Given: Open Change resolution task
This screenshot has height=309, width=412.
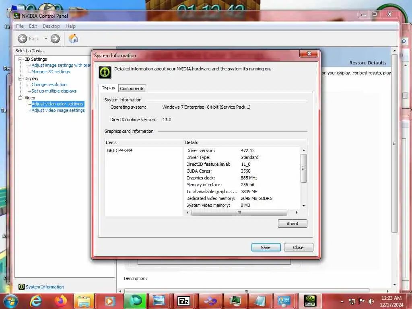Looking at the screenshot, I should pyautogui.click(x=49, y=84).
